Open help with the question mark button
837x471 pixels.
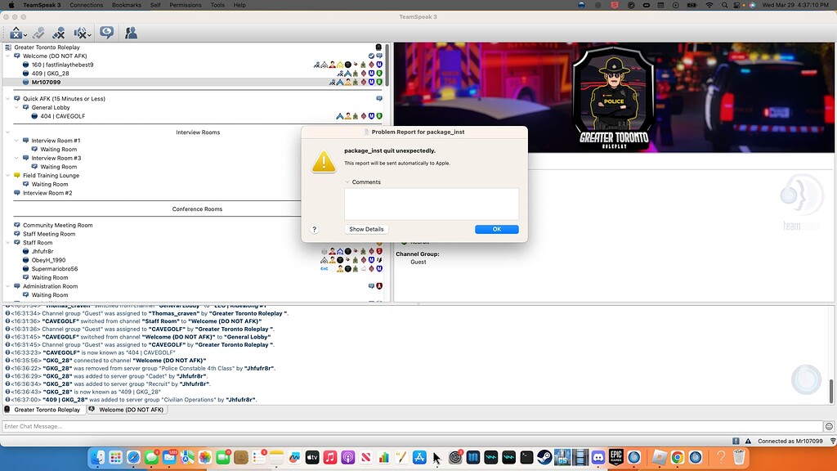(x=315, y=229)
